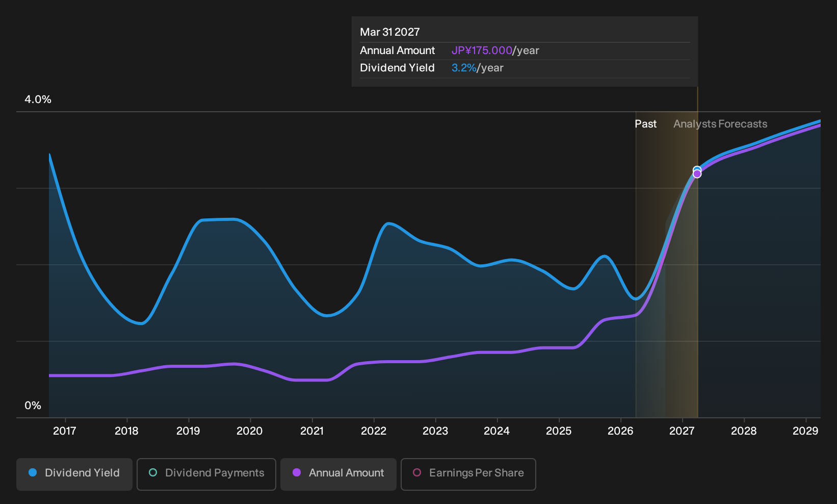Click the pink Earnings Per Share circle
837x504 pixels.
pos(417,472)
